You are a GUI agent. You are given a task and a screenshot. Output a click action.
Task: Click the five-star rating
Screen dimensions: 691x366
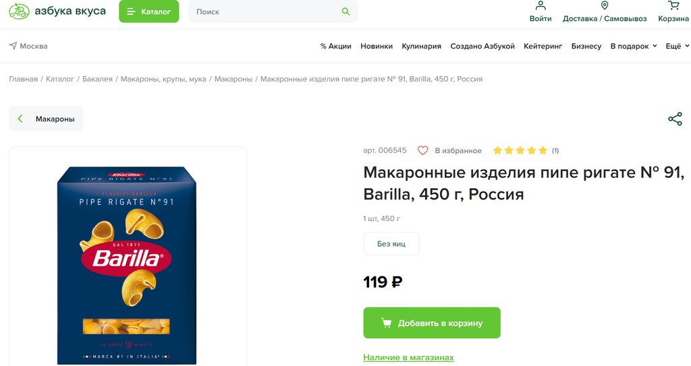520,150
